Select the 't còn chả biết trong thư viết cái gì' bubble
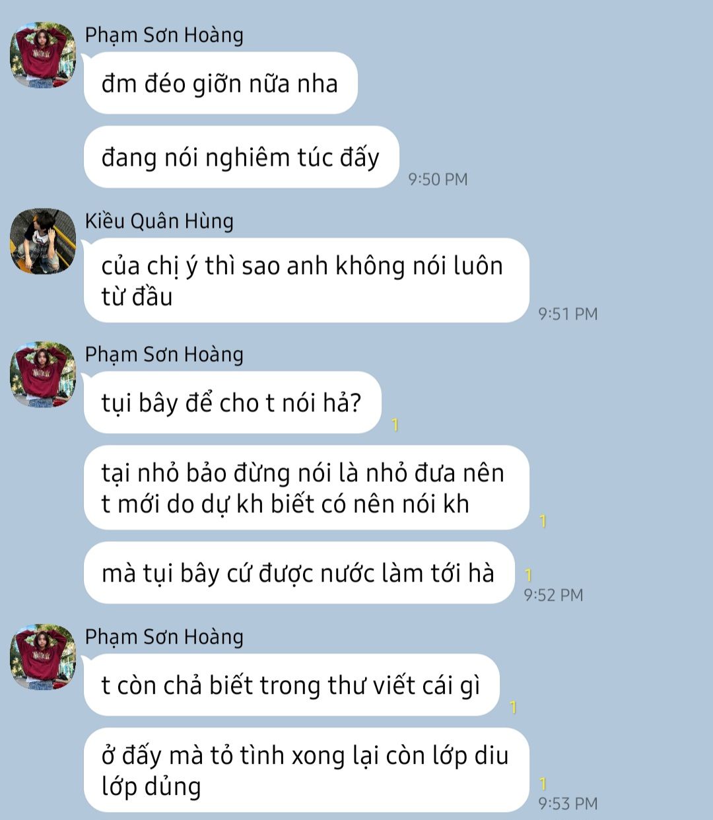The height and width of the screenshot is (820, 713). coord(291,685)
